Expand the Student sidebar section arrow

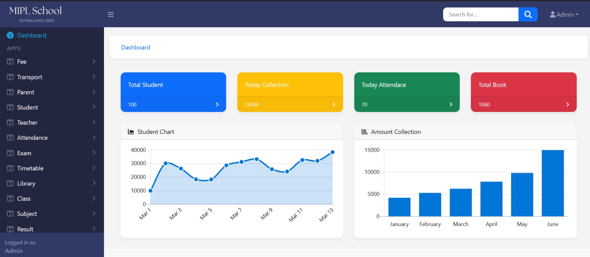[94, 107]
